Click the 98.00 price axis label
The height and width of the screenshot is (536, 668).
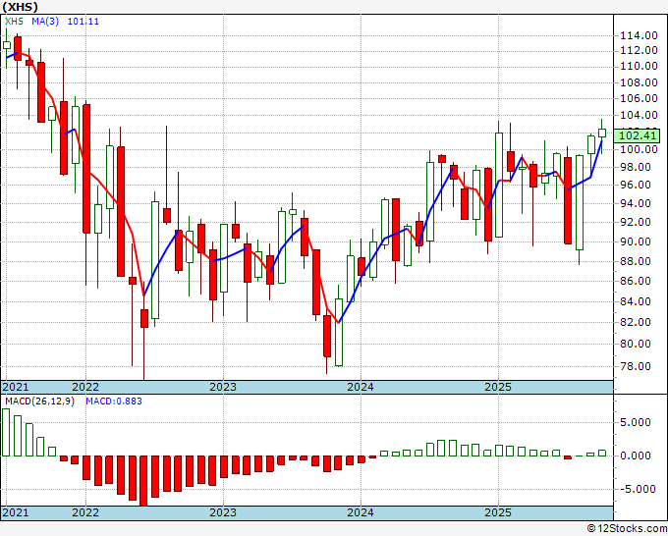(636, 167)
